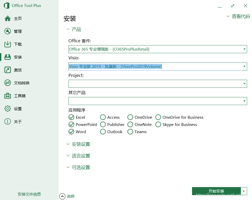Select the 激活 sidebar entry

coord(18,70)
